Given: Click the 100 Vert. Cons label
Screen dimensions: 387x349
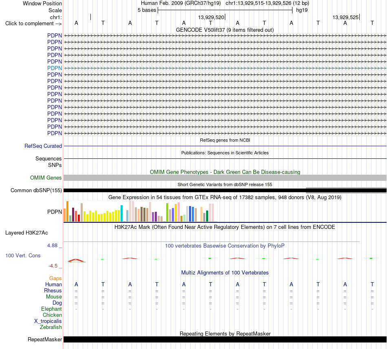Looking at the screenshot, I should point(23,255).
